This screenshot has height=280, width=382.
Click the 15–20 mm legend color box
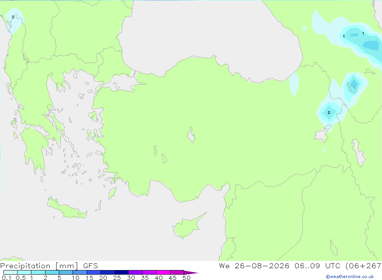pyautogui.click(x=94, y=272)
